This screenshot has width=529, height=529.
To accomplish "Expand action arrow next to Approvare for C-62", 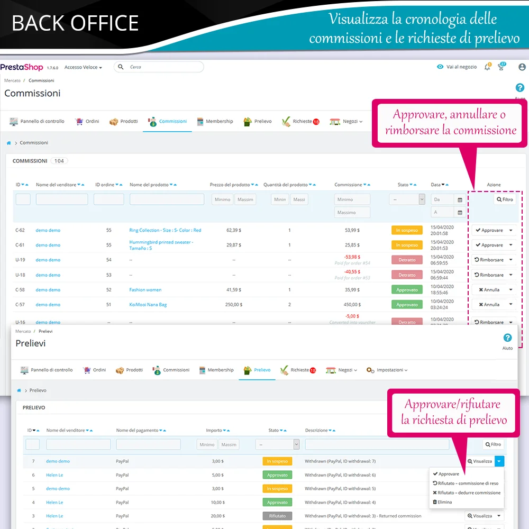I will (x=510, y=231).
